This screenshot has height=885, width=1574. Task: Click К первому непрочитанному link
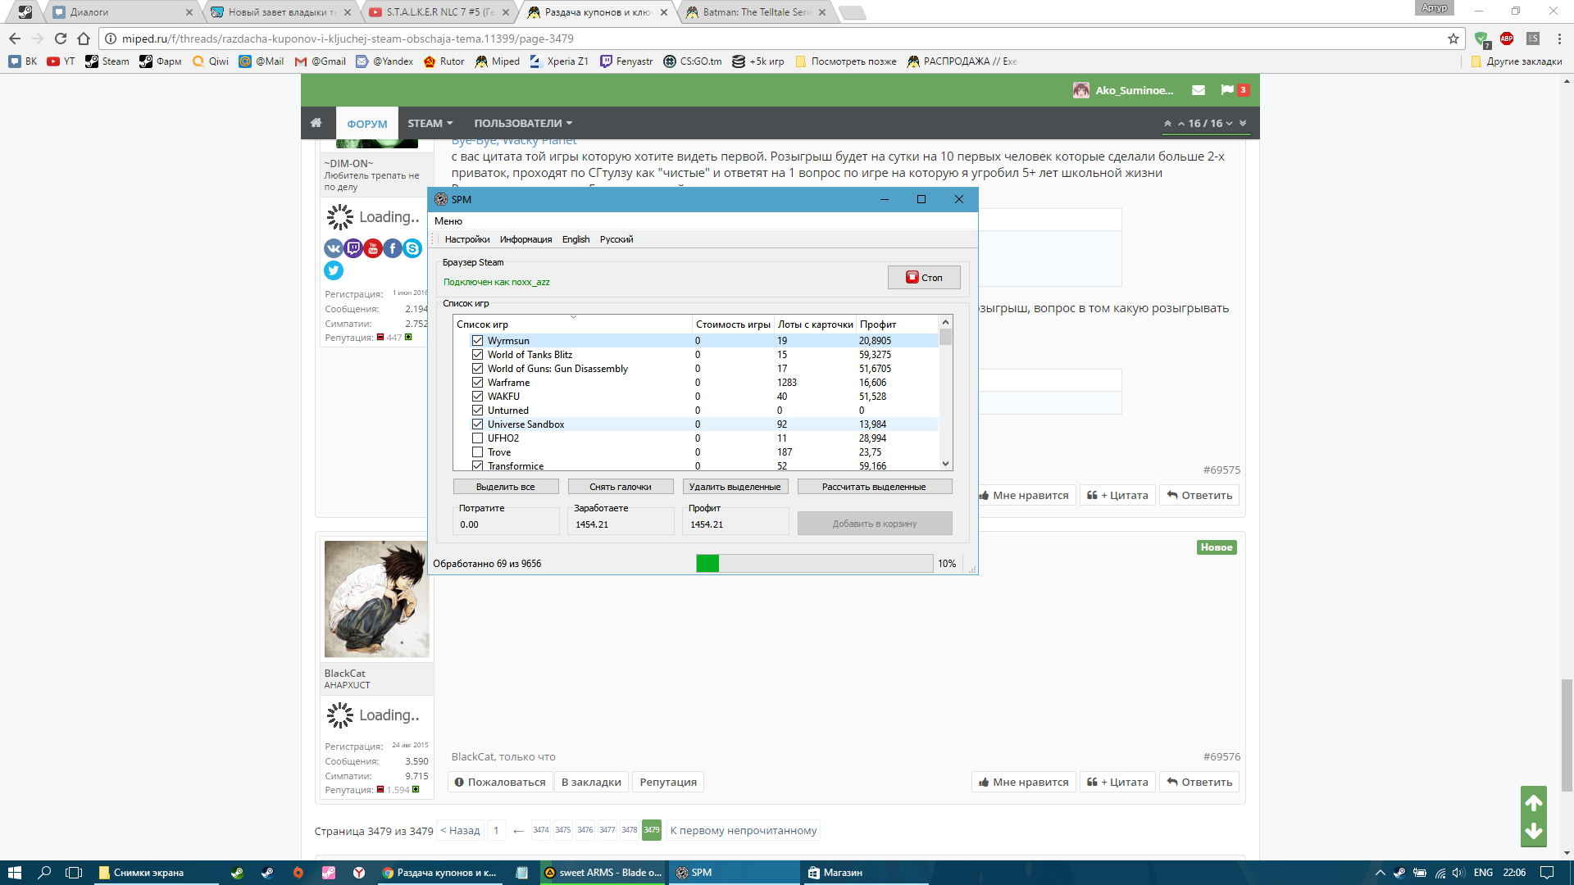pyautogui.click(x=744, y=830)
